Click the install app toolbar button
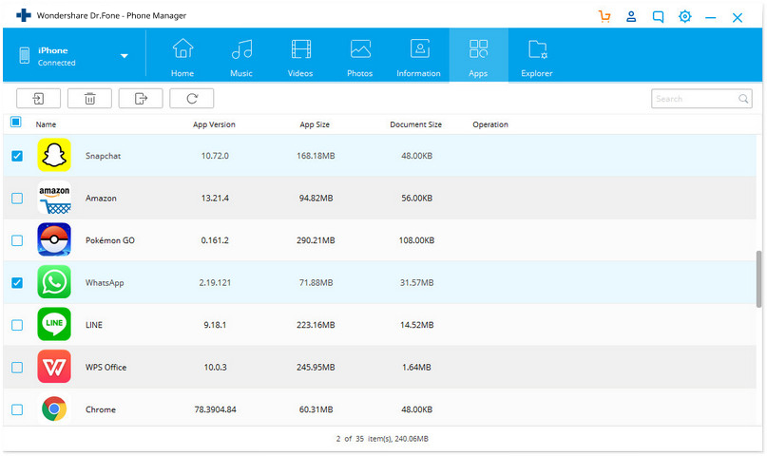This screenshot has height=456, width=767. click(x=39, y=98)
